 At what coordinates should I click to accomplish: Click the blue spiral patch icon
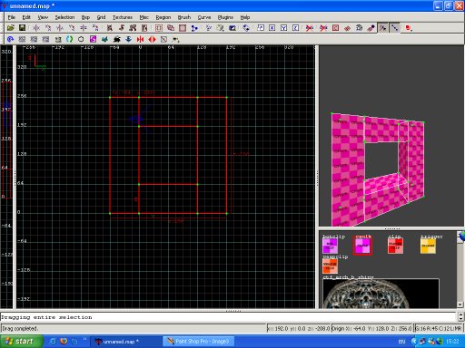tap(11, 39)
